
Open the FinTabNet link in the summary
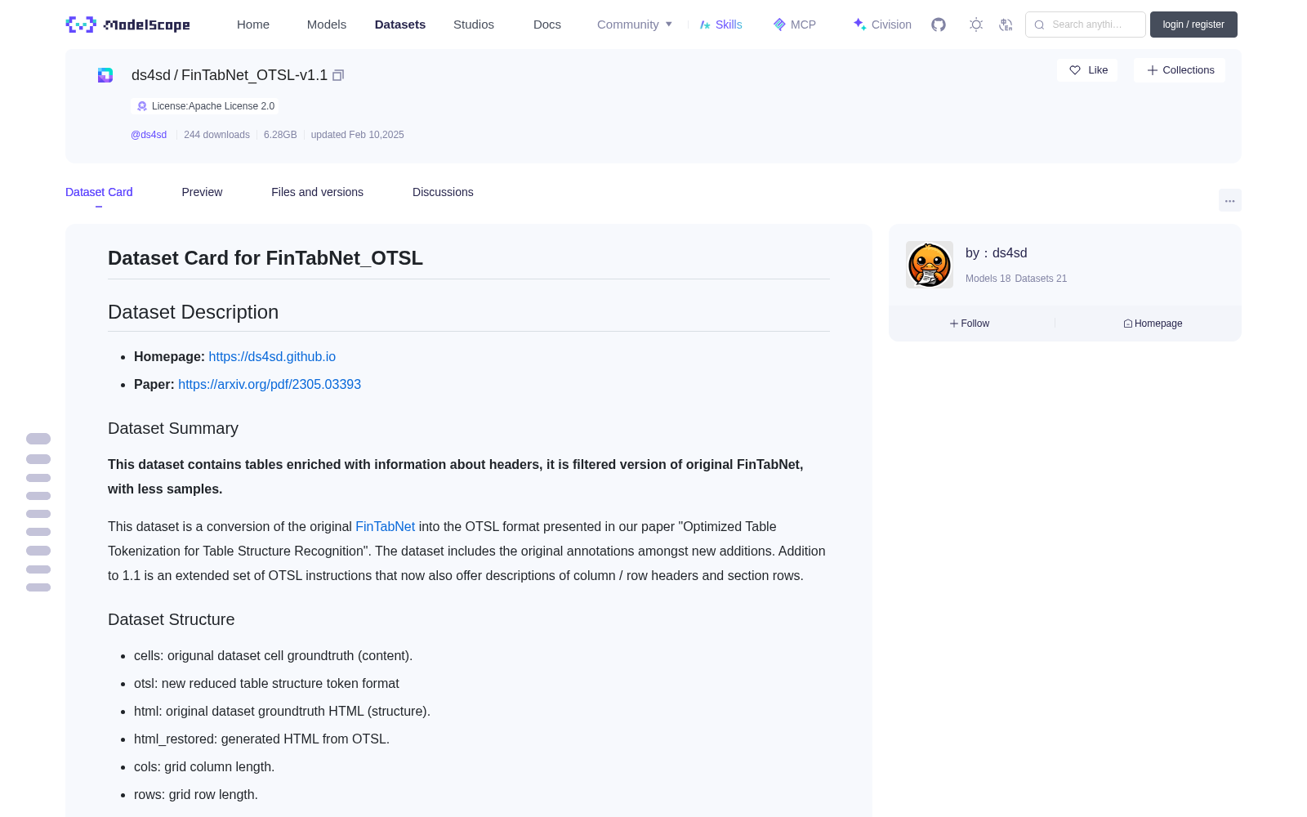coord(385,527)
